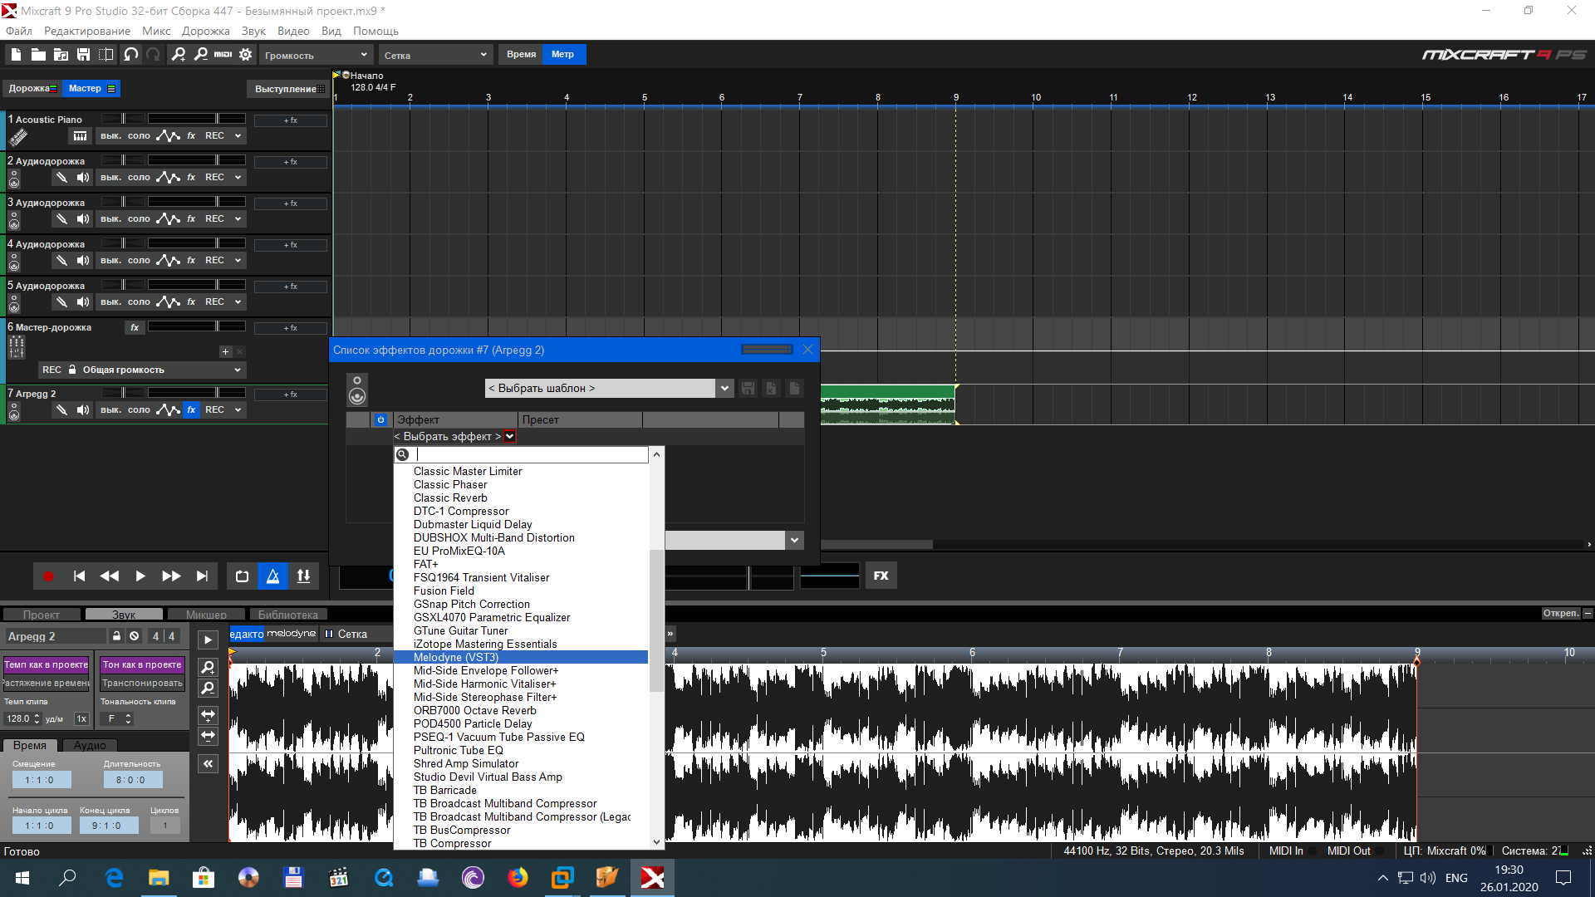This screenshot has height=897, width=1595.
Task: Switch to the Микшер tab
Action: [206, 615]
